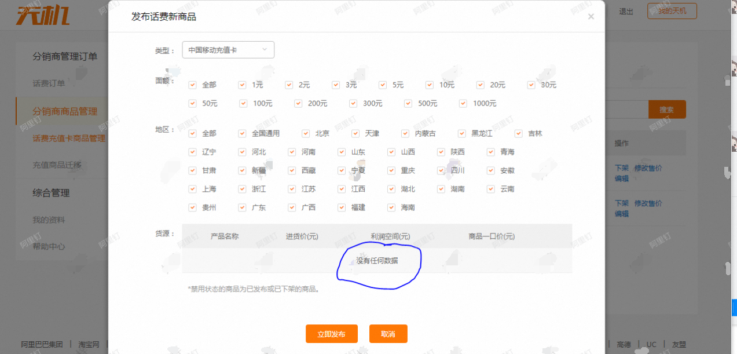This screenshot has height=354, width=737.
Task: Toggle the 500元 denomination checkbox
Action: tap(408, 103)
